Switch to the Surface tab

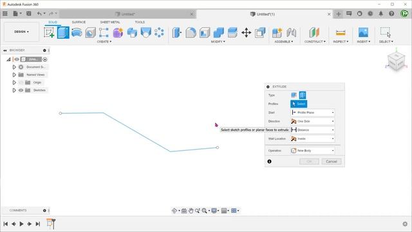tap(79, 22)
